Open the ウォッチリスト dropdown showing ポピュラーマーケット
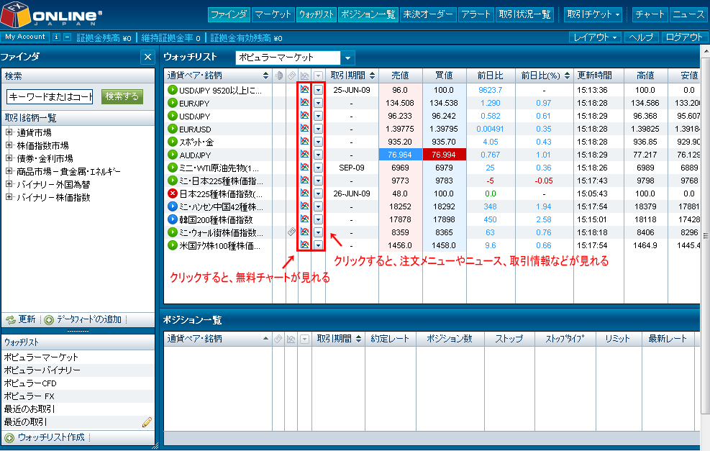Screen dimensions: 710x451 pyautogui.click(x=347, y=58)
